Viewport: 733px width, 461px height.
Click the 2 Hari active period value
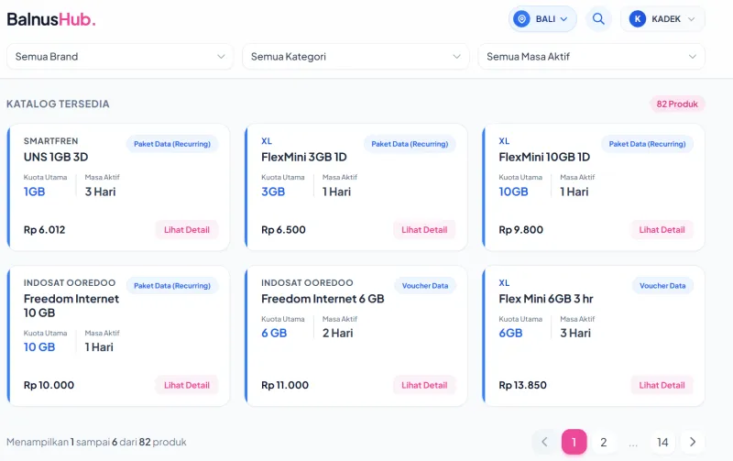[x=337, y=334]
